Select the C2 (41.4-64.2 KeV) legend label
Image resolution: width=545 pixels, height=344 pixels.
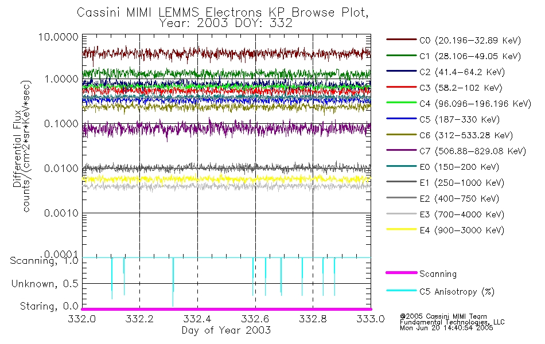click(462, 72)
